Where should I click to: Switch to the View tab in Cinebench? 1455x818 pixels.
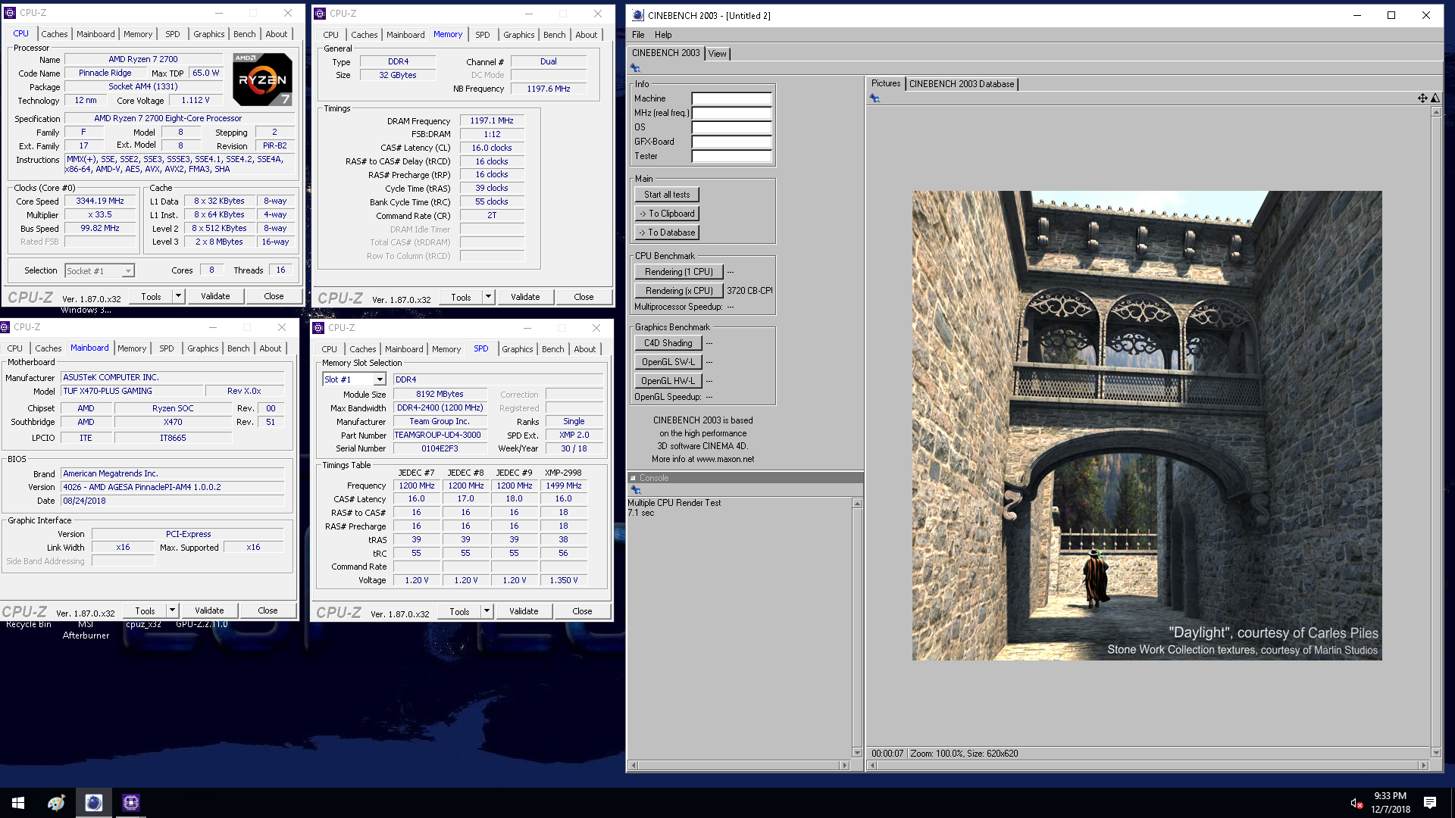717,54
